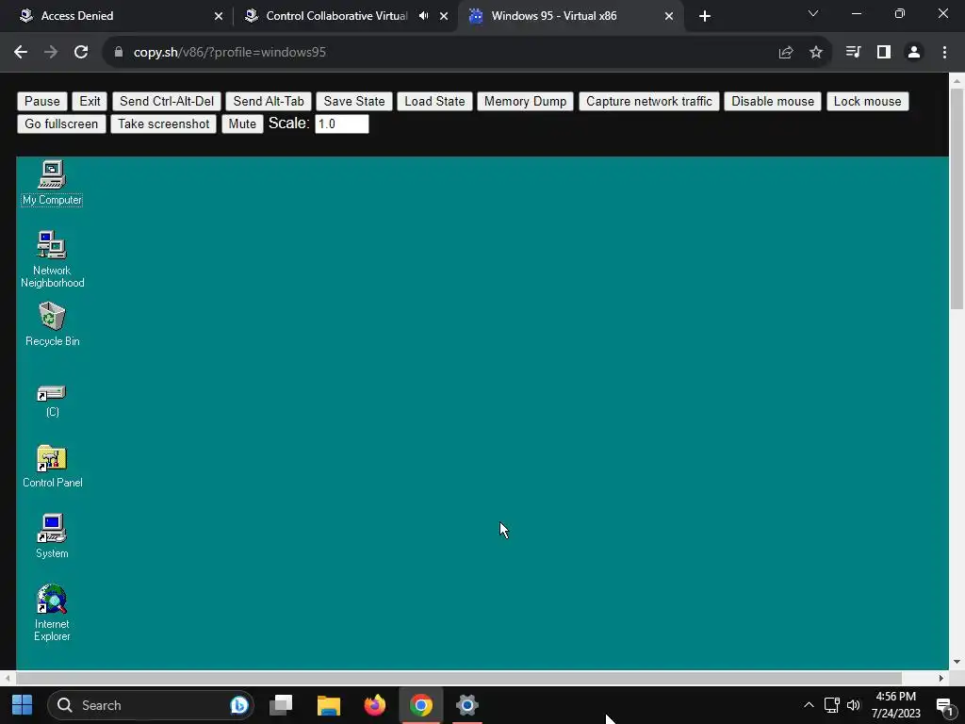Click the Go fullscreen button

(x=61, y=123)
